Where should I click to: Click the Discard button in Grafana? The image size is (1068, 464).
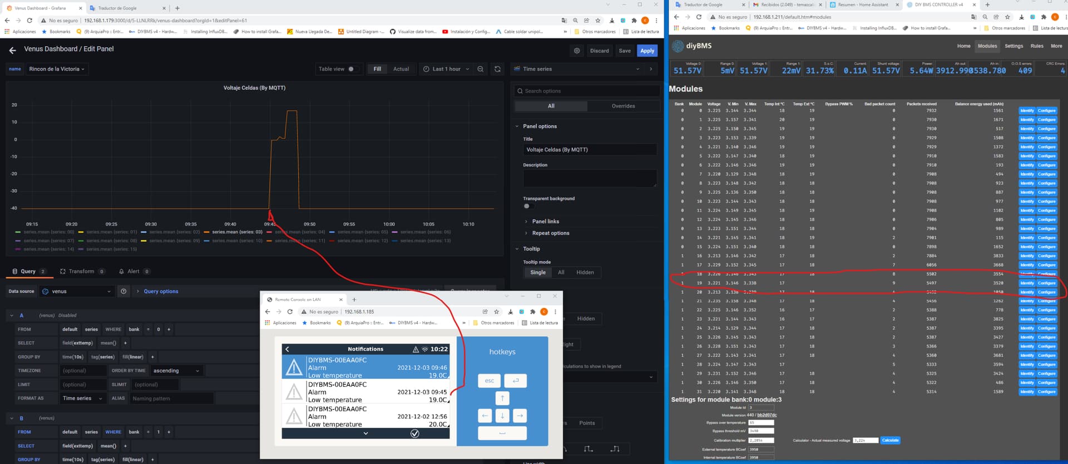(x=599, y=51)
